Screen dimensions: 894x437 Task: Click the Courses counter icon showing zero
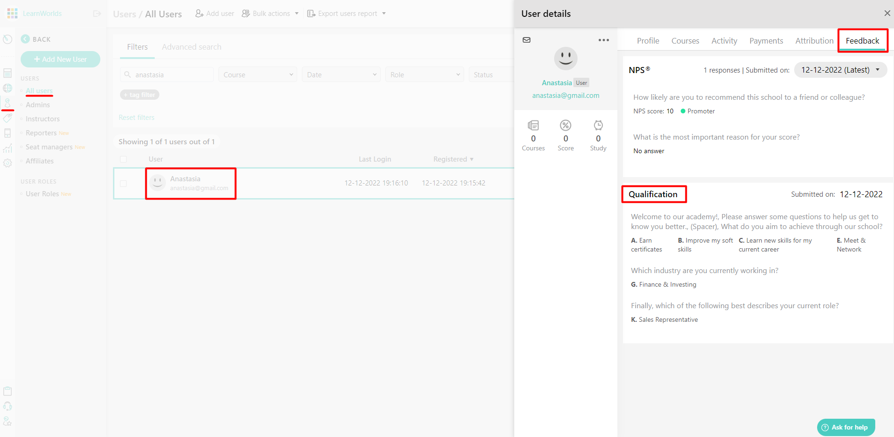pyautogui.click(x=533, y=125)
